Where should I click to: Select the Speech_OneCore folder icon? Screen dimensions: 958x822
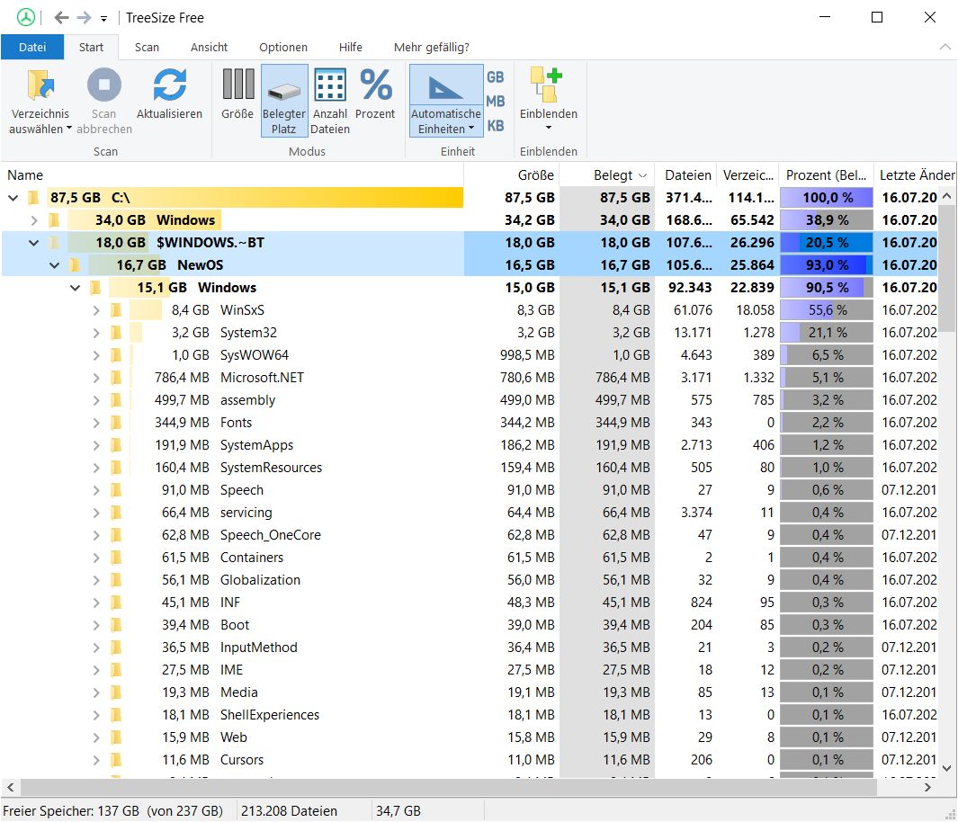pos(116,536)
